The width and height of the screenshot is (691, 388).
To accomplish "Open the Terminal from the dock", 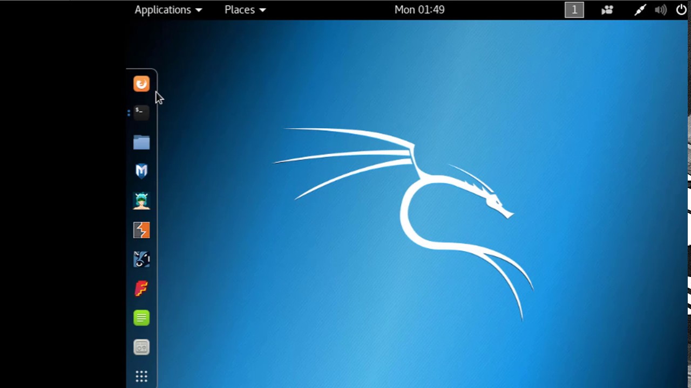I will [141, 113].
